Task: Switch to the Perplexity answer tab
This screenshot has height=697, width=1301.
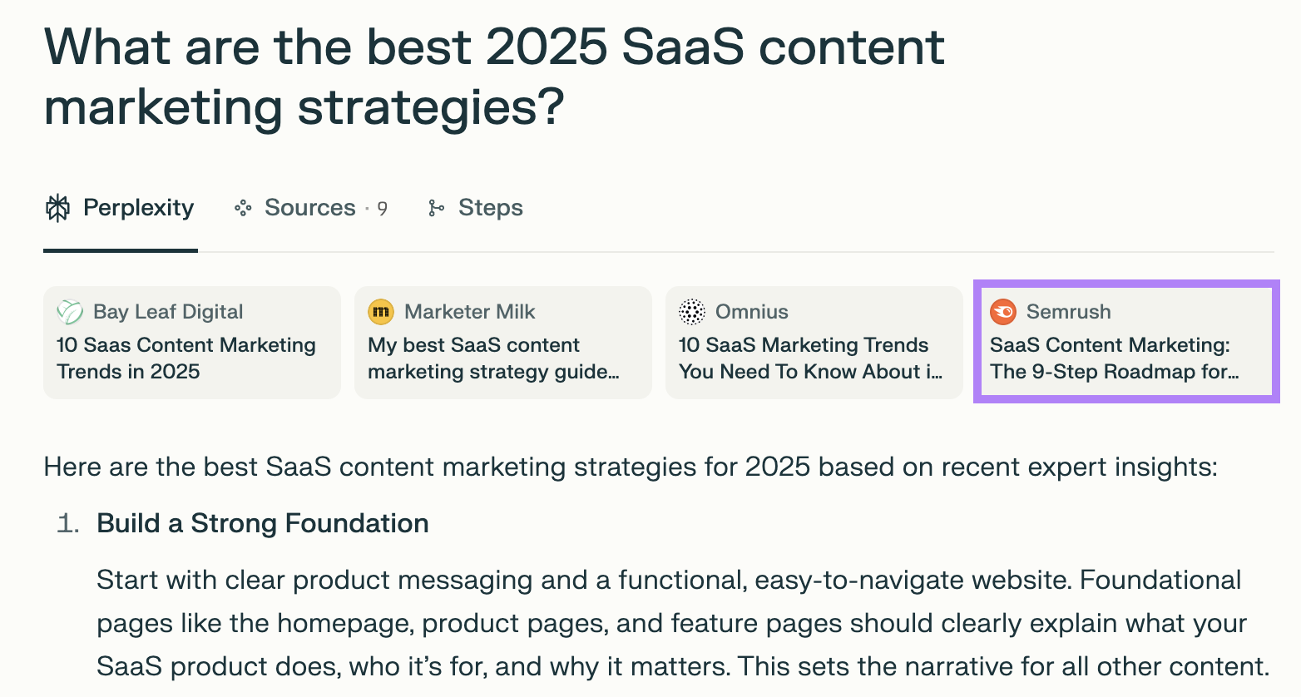Action: (x=138, y=208)
